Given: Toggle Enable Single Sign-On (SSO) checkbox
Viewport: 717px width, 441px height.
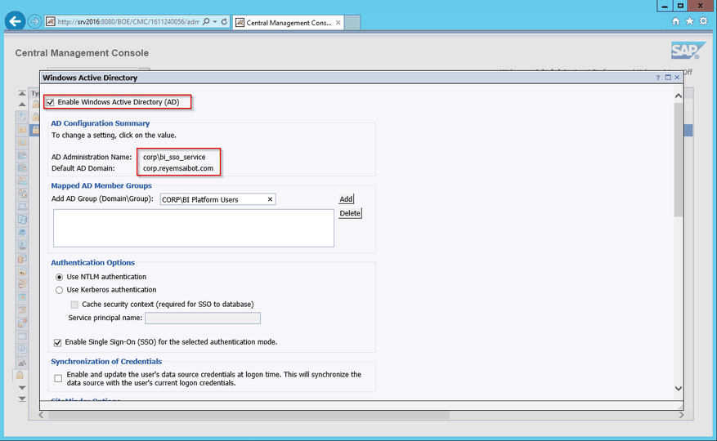Looking at the screenshot, I should [x=57, y=342].
